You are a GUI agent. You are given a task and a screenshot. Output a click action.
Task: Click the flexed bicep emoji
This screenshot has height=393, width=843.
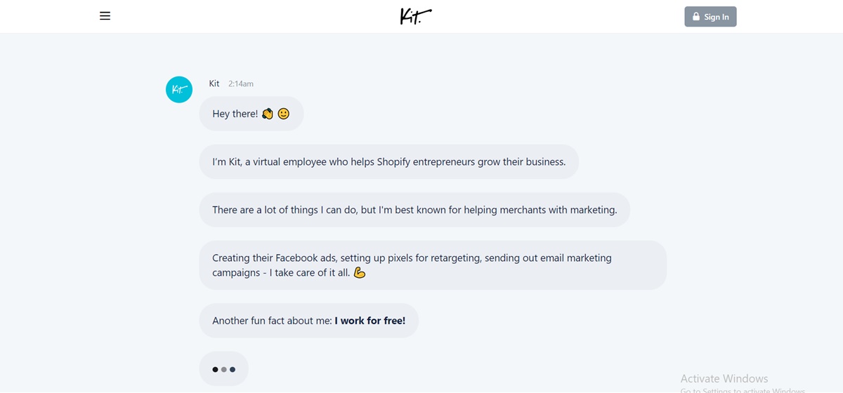point(360,272)
